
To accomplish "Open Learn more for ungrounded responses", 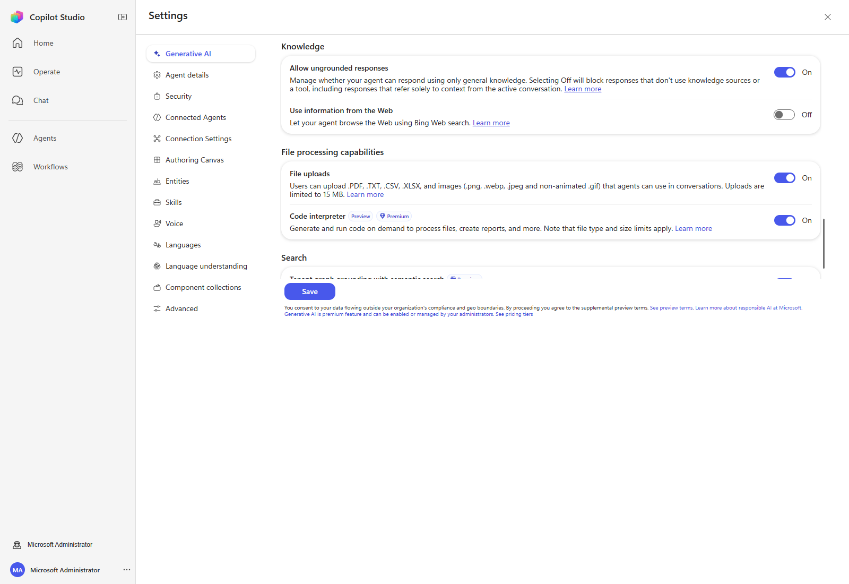I will click(x=583, y=89).
